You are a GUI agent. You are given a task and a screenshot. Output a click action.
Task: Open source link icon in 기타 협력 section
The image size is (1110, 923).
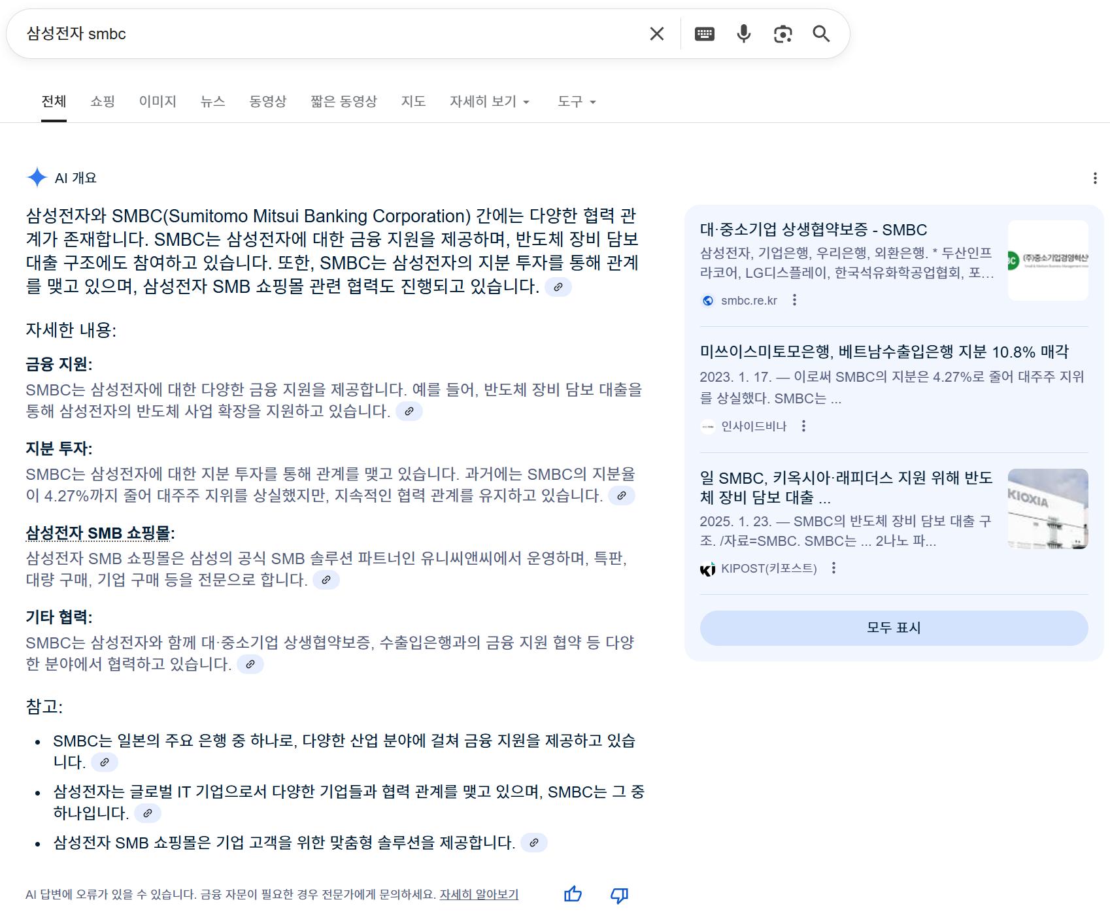250,664
